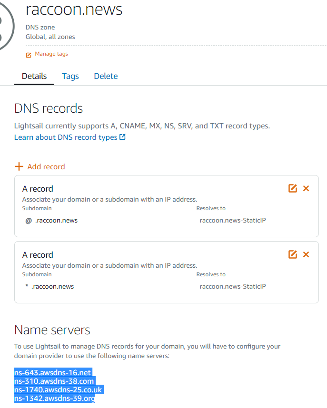This screenshot has width=327, height=408.
Task: Delete the wildcard * A record
Action: (306, 254)
